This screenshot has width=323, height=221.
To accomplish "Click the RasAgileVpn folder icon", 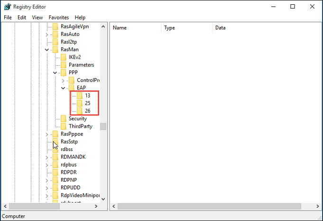I will [55, 27].
